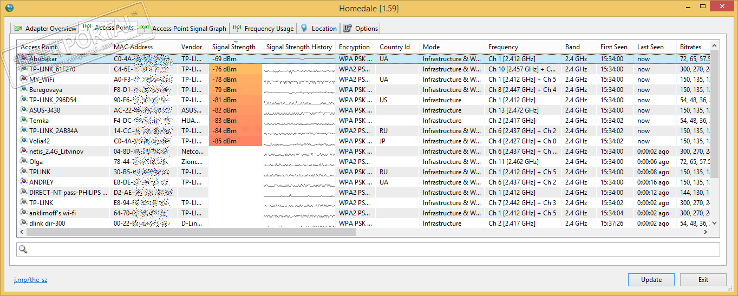This screenshot has height=296, width=738.
Task: Sort by the Frequency column header
Action: pos(523,47)
